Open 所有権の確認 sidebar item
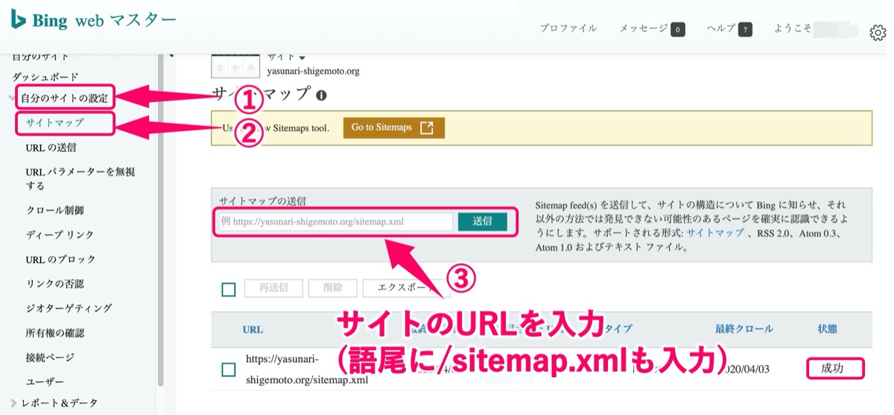The height and width of the screenshot is (415, 894). pos(55,333)
